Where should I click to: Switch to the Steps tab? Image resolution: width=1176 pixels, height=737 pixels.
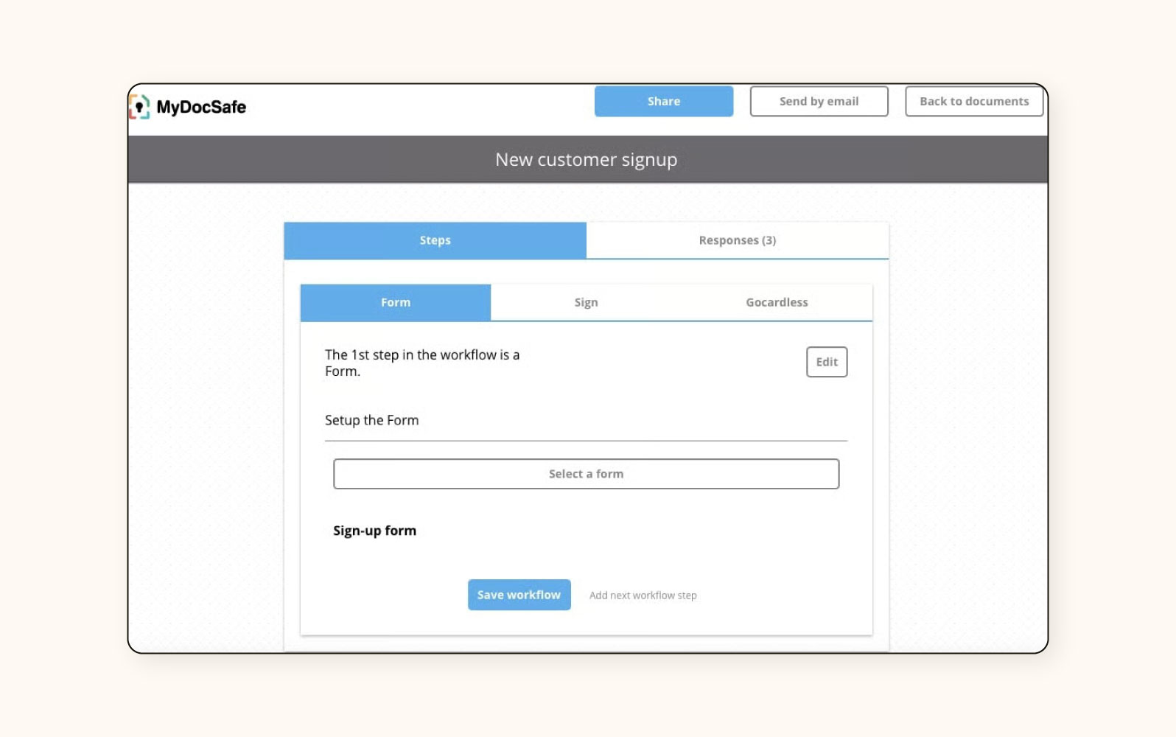pos(435,240)
